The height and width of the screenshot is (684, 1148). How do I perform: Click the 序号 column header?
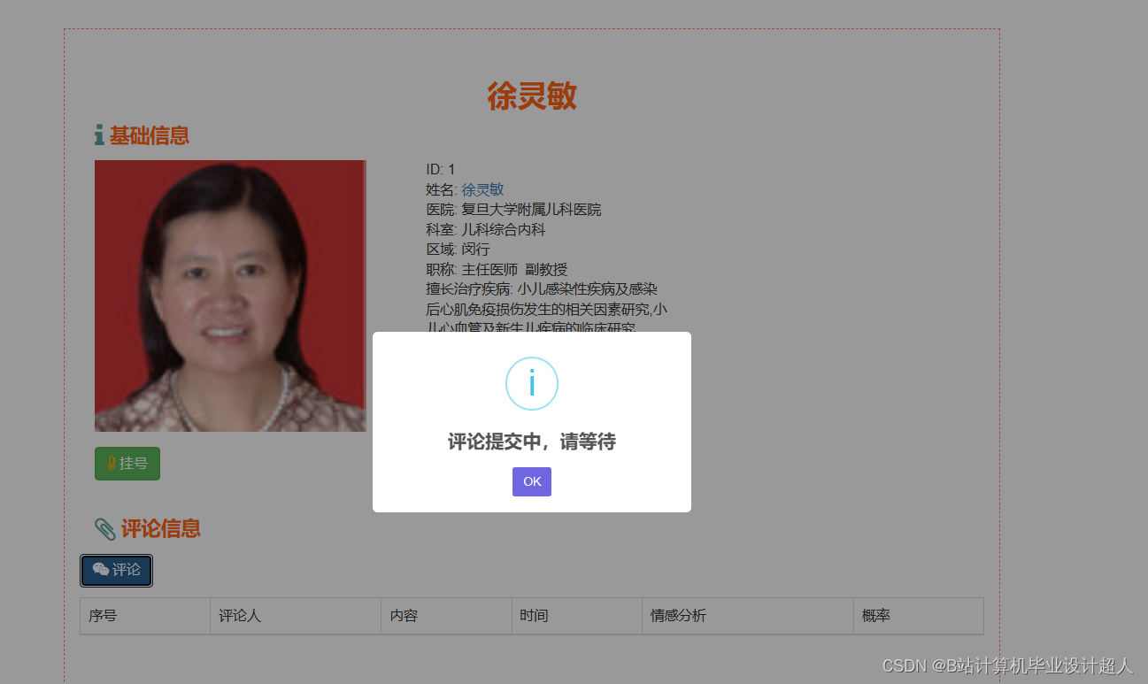[103, 615]
